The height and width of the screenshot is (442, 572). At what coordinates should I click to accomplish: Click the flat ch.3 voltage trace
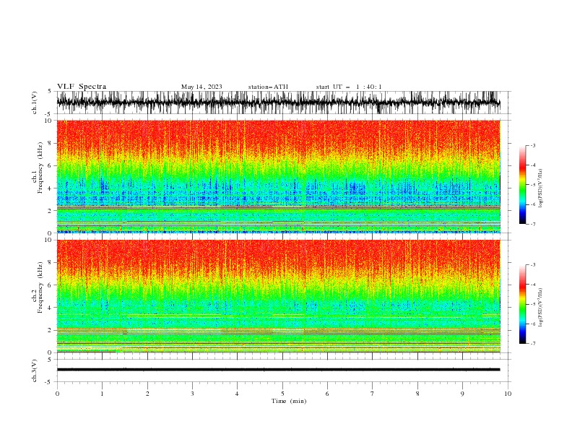pos(279,370)
